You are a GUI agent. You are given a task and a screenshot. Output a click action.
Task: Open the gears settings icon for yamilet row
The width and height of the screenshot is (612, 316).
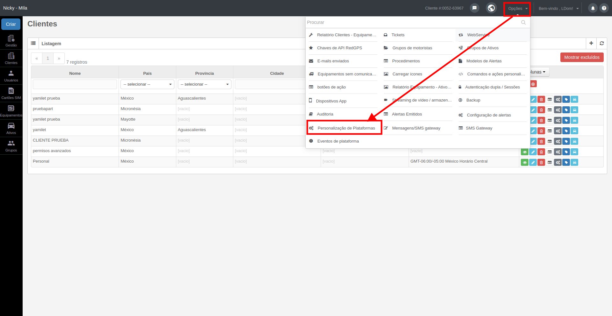pyautogui.click(x=558, y=131)
